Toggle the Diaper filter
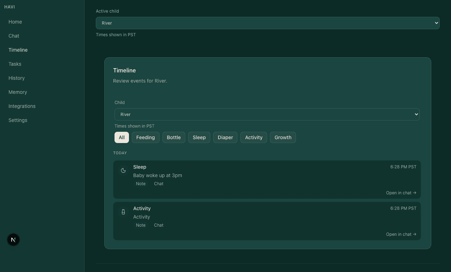451x272 pixels. pyautogui.click(x=225, y=137)
